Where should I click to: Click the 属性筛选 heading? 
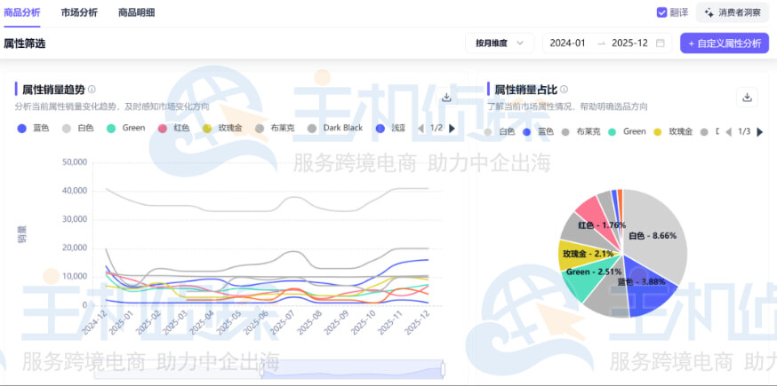click(x=24, y=43)
